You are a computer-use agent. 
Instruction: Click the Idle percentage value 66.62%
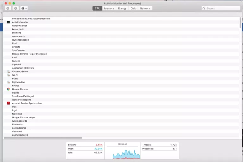coord(98,153)
